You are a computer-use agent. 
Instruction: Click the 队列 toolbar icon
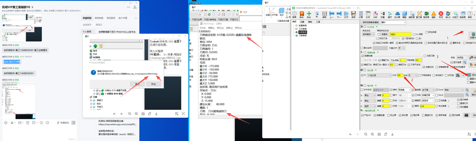coord(368,15)
